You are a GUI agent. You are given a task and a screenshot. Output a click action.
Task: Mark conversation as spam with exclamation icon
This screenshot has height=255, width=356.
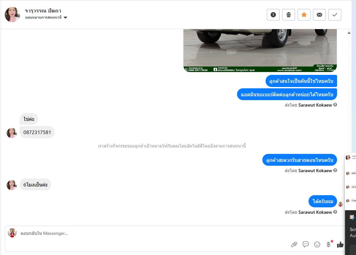pos(273,15)
